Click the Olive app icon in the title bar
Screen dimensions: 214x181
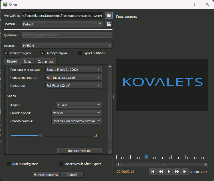pos(5,4)
